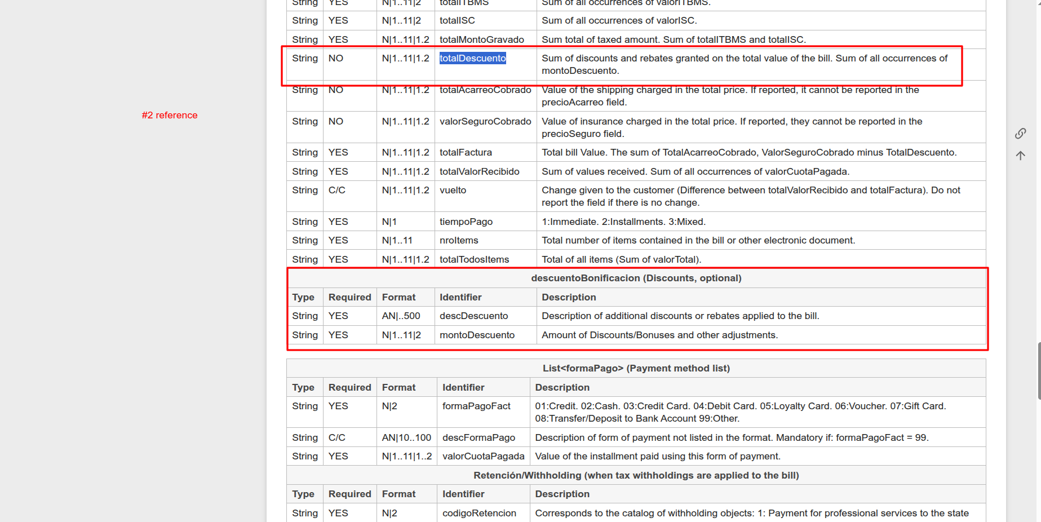
Task: Click the vertical scrollbar thumb
Action: coord(1039,371)
